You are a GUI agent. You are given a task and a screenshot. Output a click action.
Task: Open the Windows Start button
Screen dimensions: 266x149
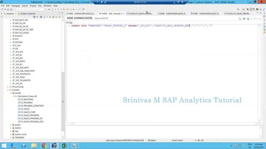(x=4, y=146)
